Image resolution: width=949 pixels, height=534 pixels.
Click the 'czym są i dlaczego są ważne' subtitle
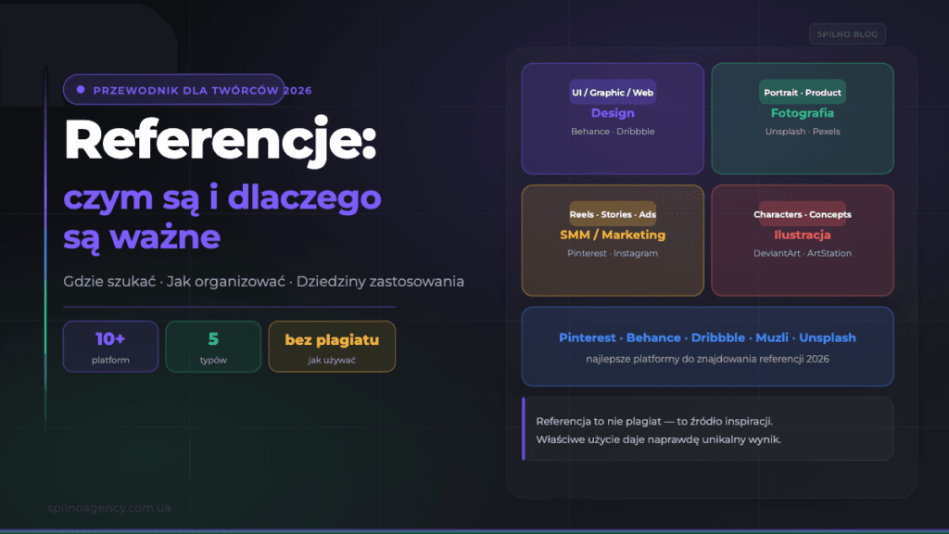click(222, 216)
